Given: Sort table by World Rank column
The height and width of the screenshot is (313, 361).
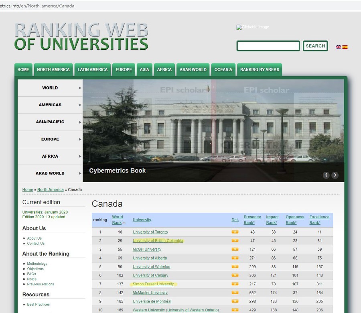Looking at the screenshot, I should (x=118, y=220).
